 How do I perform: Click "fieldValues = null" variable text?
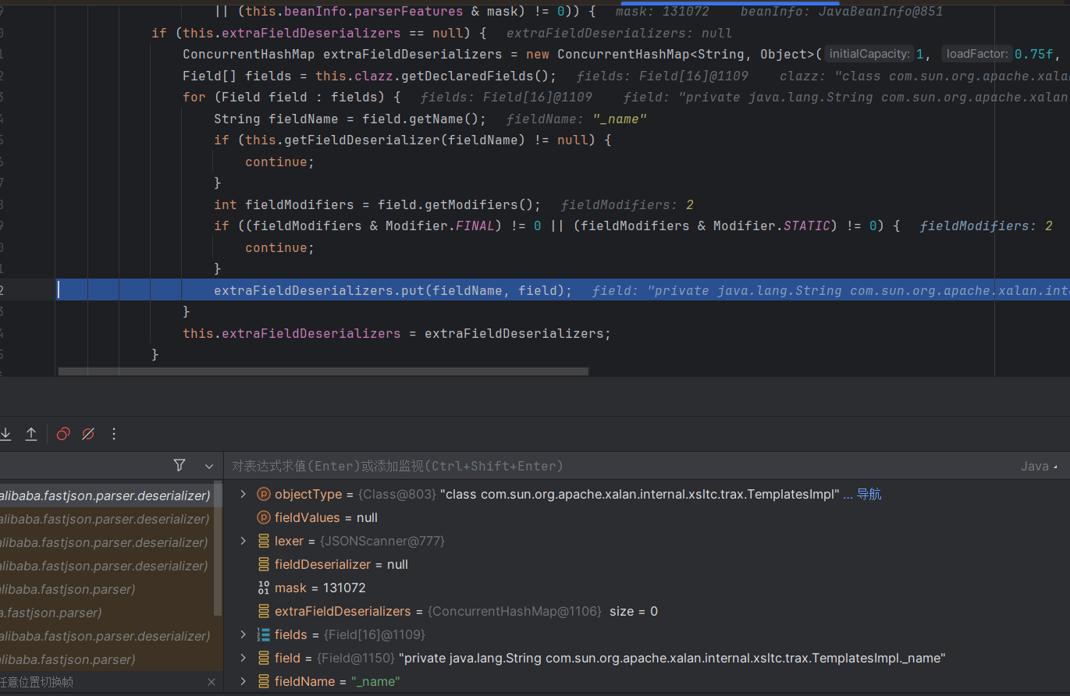pyautogui.click(x=326, y=517)
